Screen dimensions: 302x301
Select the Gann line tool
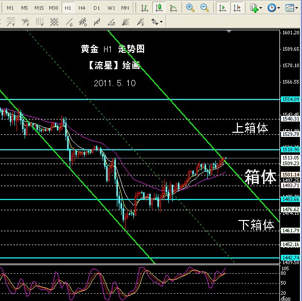click(69, 22)
